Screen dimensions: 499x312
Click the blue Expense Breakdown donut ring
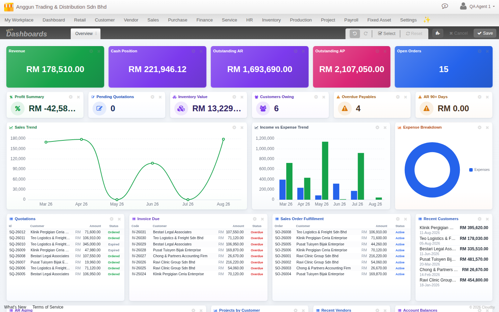(410, 170)
